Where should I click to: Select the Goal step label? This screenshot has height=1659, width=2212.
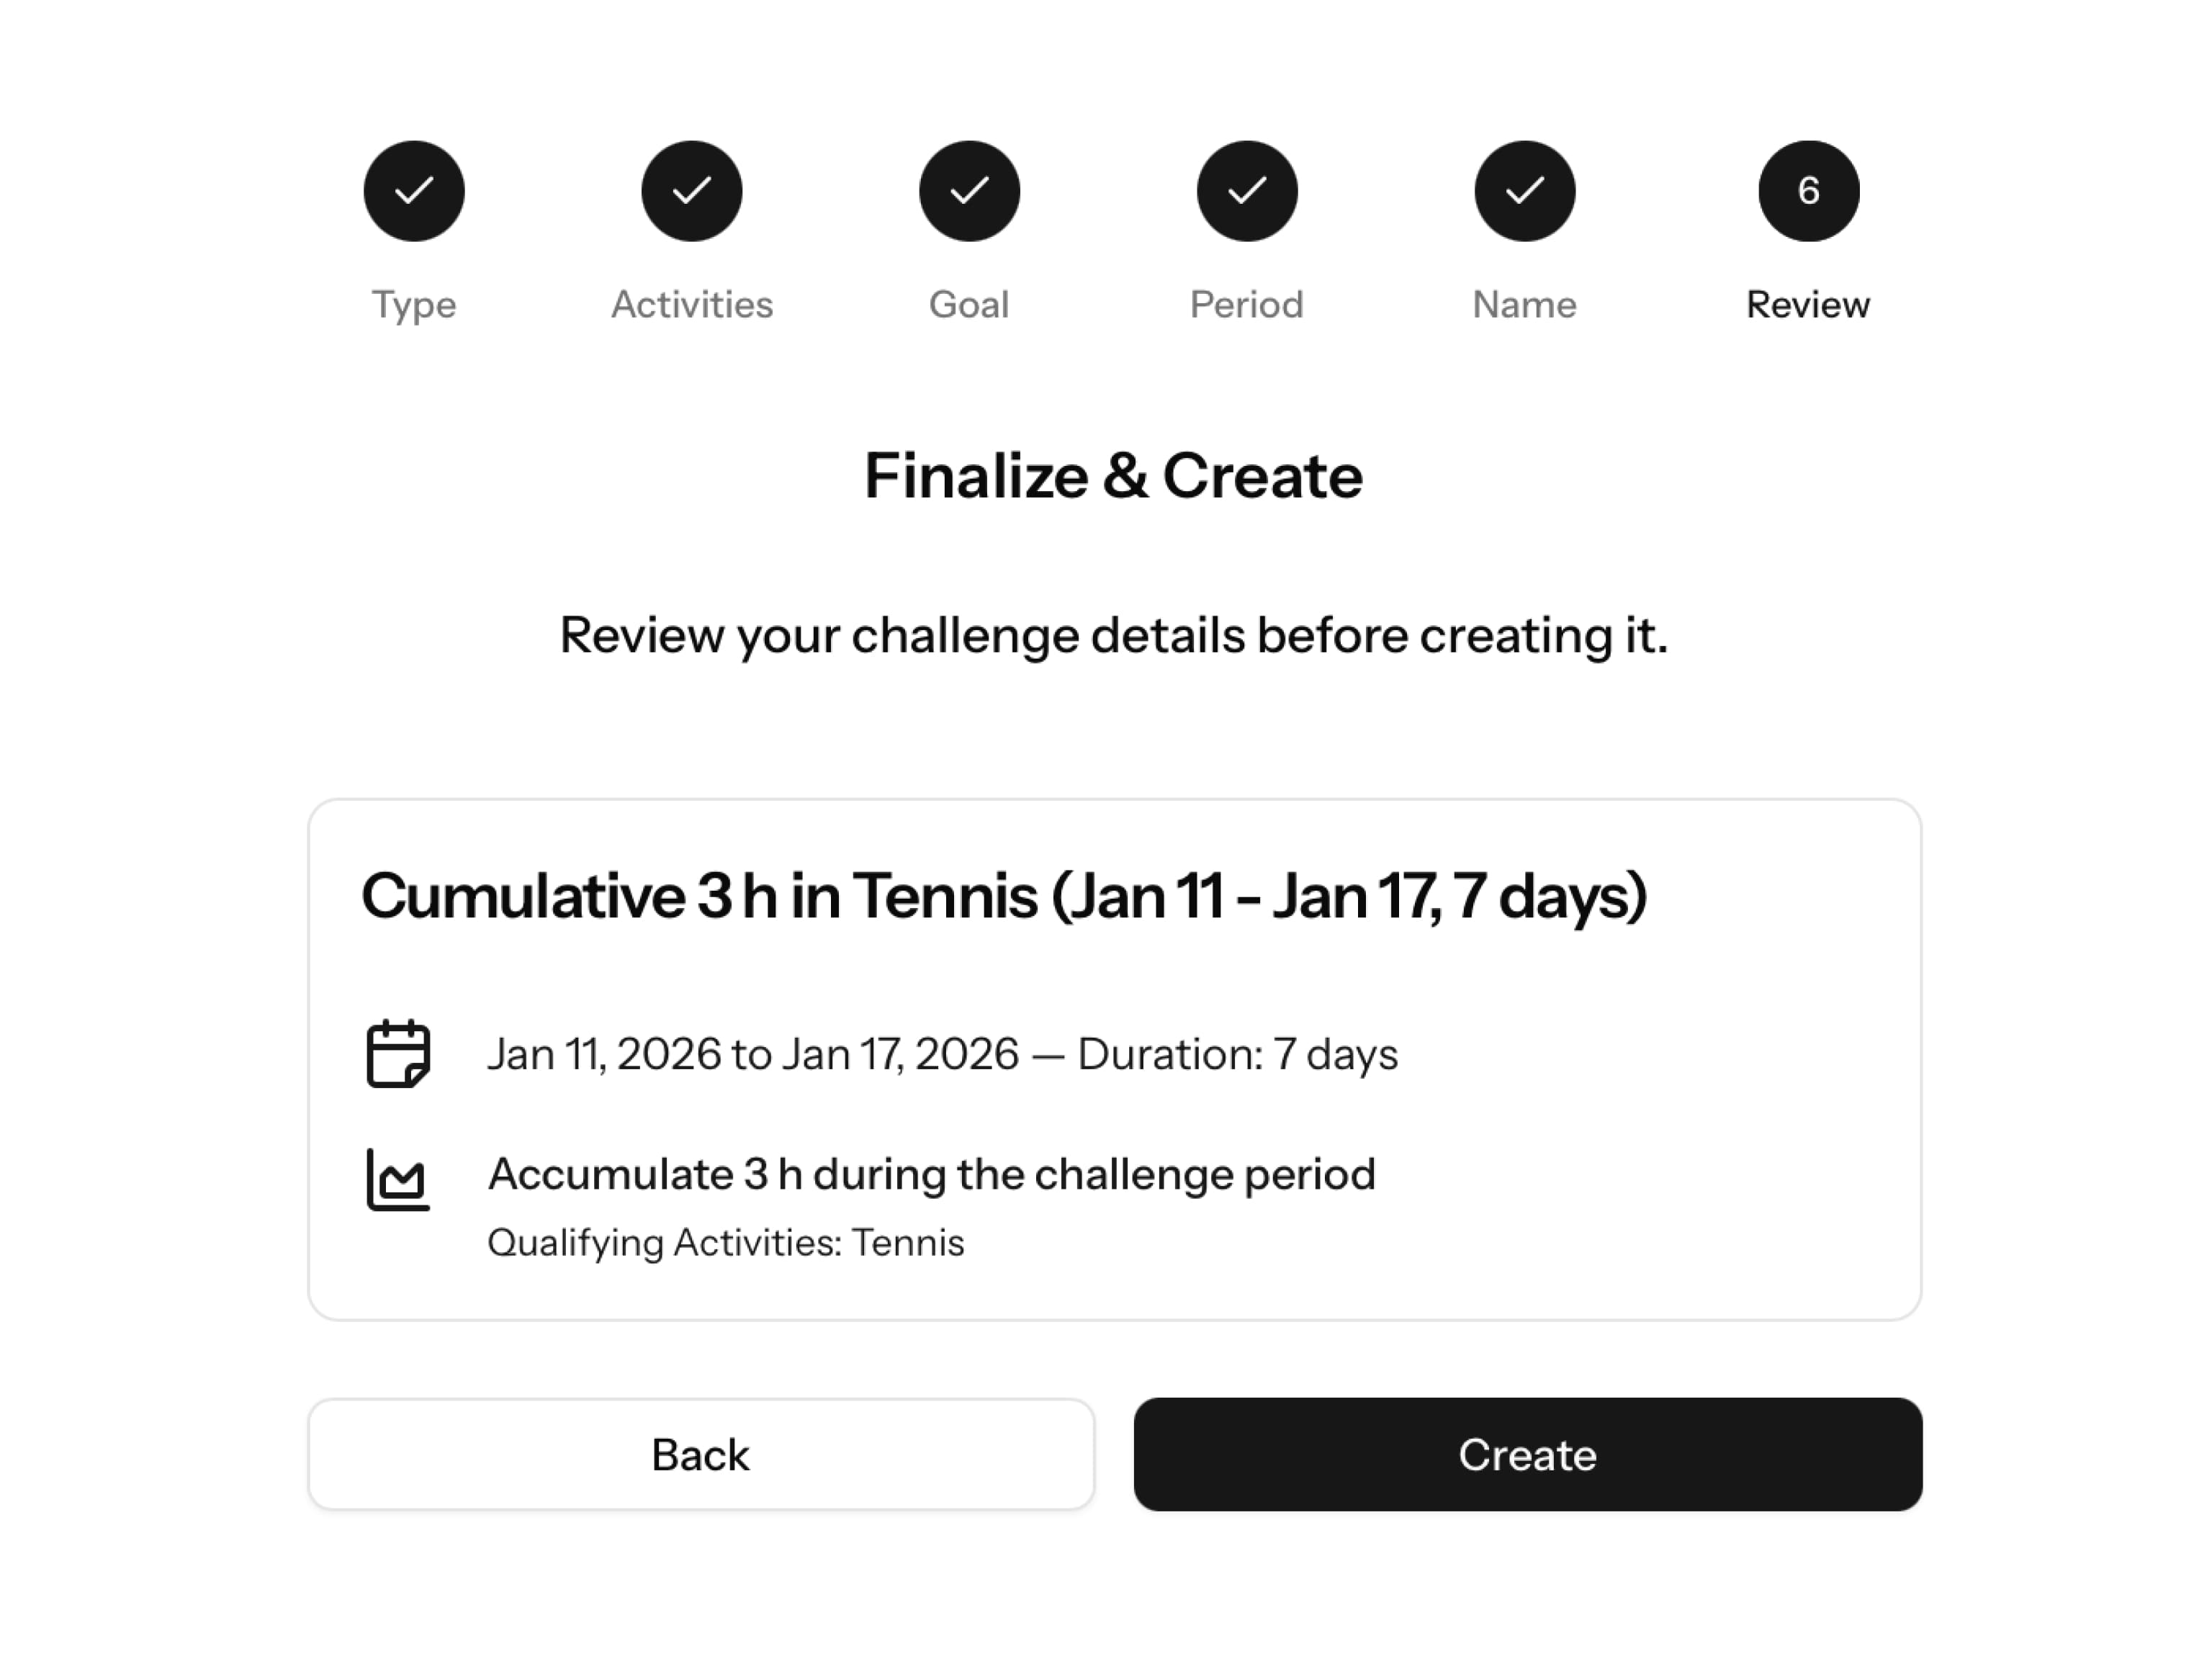969,305
